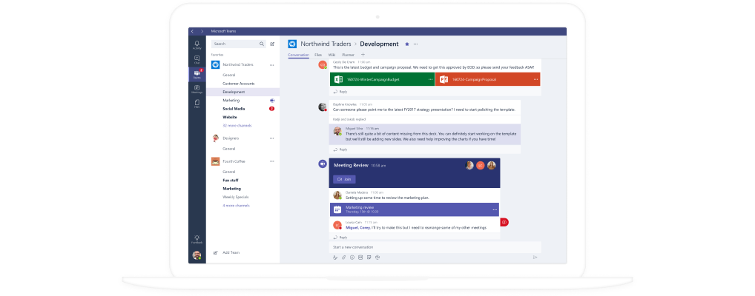Screen dimensions: 755x296
Task: Open your profile avatar at rail bottom
Action: point(197,255)
